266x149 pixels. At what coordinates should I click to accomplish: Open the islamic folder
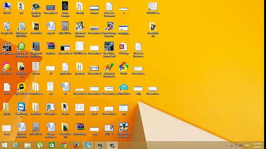point(65,109)
